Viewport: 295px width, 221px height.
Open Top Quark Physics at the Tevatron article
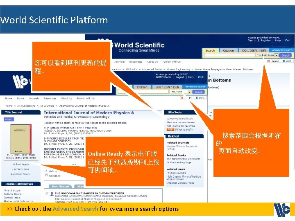[x=70, y=128]
